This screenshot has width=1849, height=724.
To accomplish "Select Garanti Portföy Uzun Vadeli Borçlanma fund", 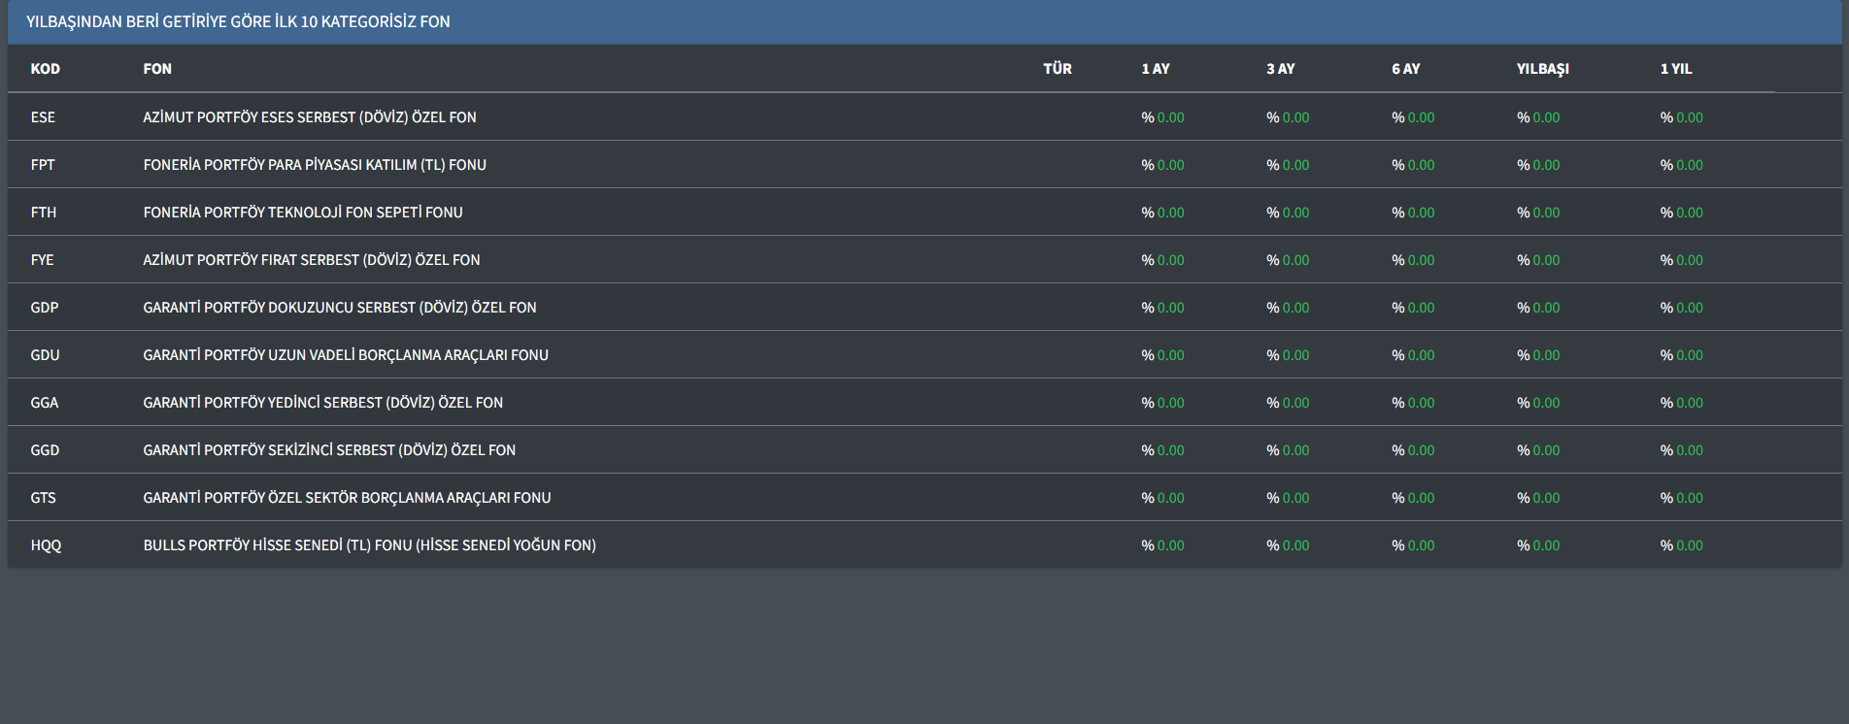I will pyautogui.click(x=346, y=355).
